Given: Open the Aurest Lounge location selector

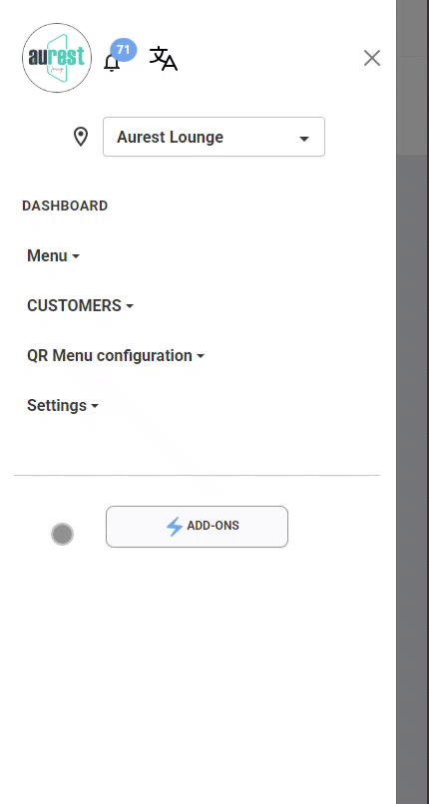Looking at the screenshot, I should point(214,137).
